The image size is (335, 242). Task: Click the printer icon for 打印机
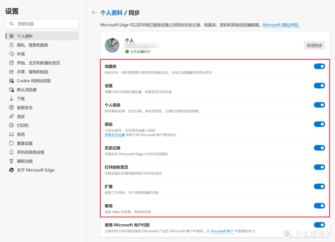click(x=11, y=125)
